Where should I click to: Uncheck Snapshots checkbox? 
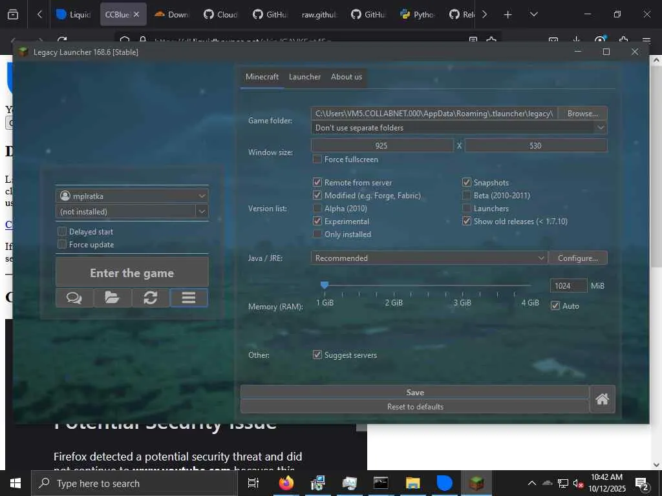tap(467, 182)
